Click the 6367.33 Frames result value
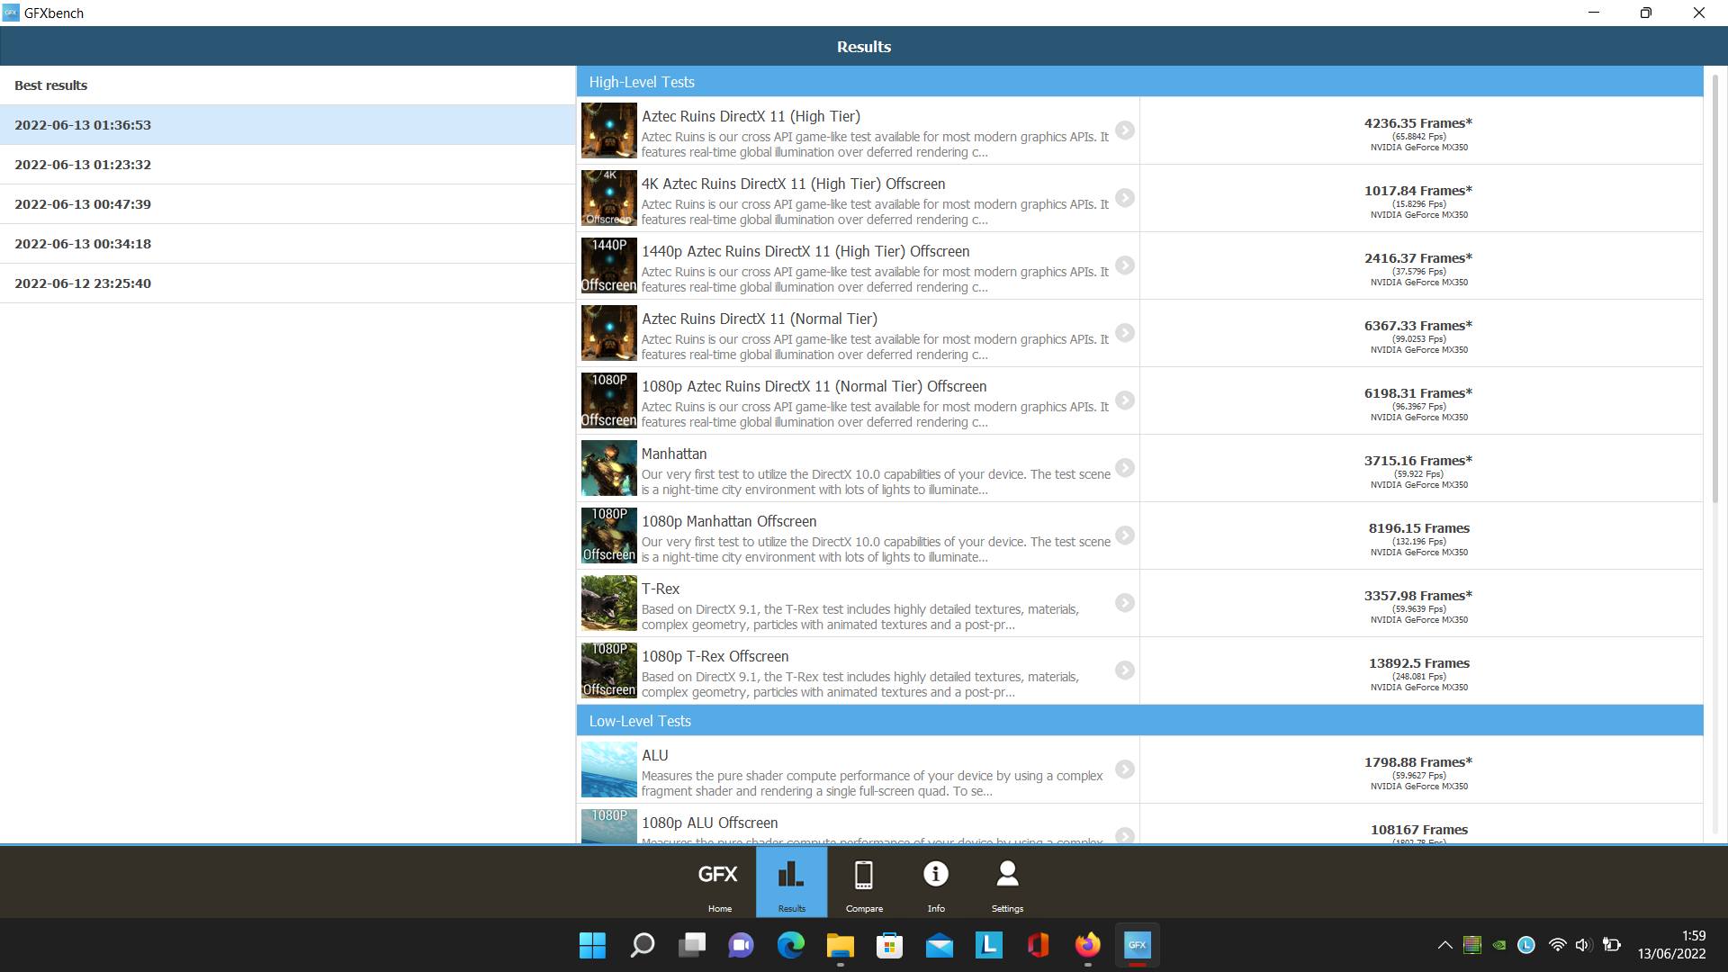Image resolution: width=1728 pixels, height=972 pixels. pos(1418,326)
